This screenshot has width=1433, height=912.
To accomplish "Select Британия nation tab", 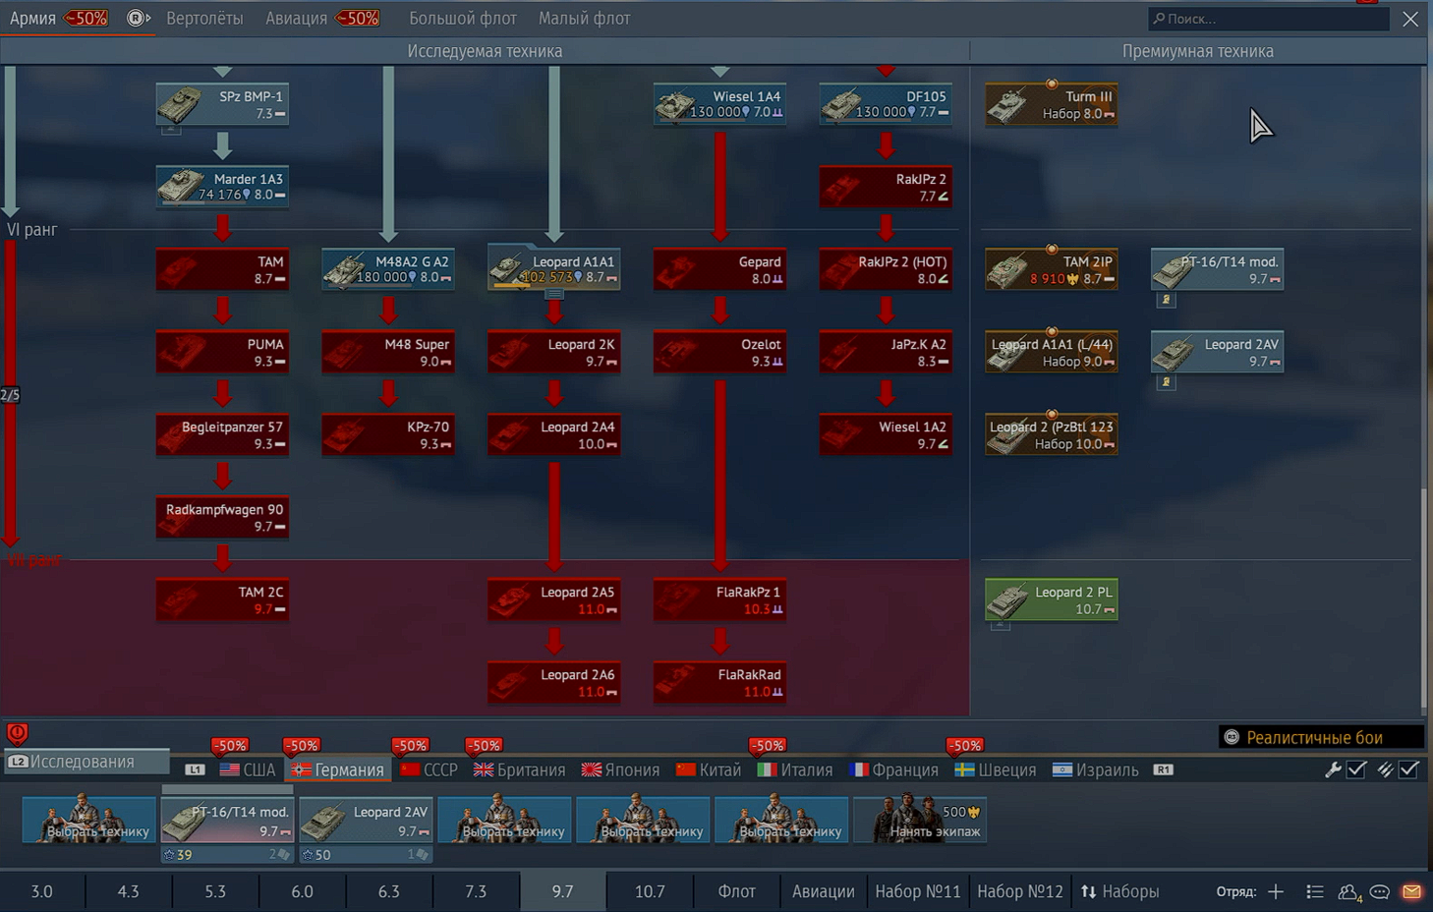I will (x=520, y=769).
